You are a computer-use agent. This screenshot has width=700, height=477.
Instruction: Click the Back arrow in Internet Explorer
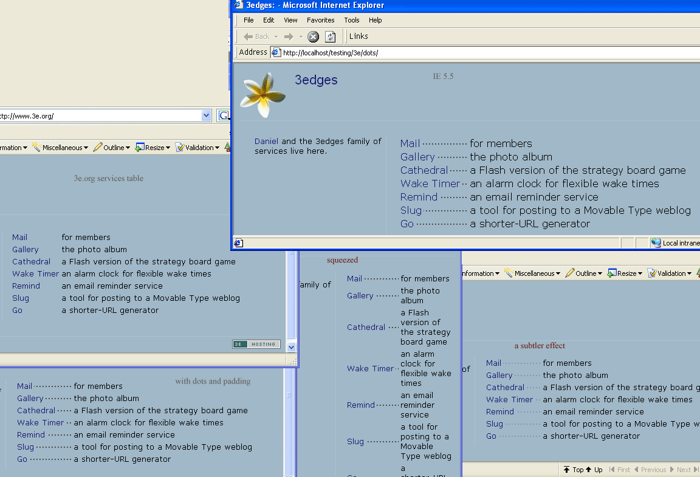pos(256,36)
